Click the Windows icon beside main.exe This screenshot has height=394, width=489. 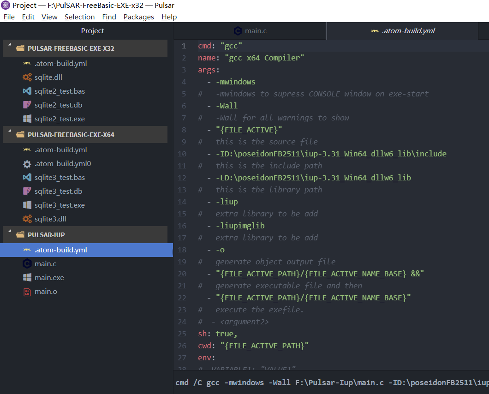point(27,277)
